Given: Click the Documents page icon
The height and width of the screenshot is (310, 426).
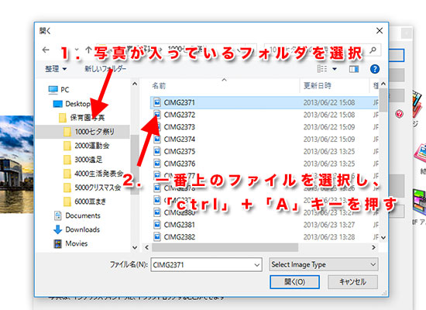Looking at the screenshot, I should click(57, 215).
